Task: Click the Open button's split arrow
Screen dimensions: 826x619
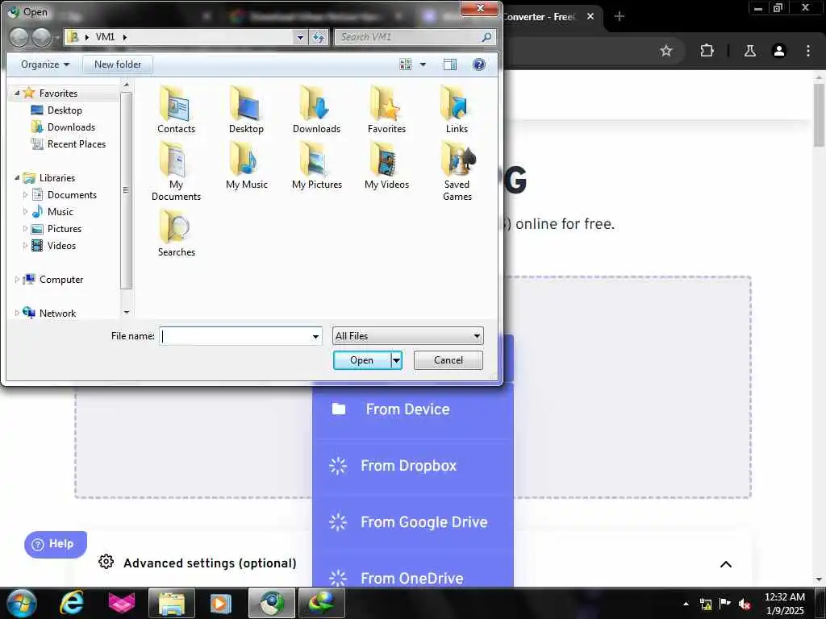Action: click(397, 360)
